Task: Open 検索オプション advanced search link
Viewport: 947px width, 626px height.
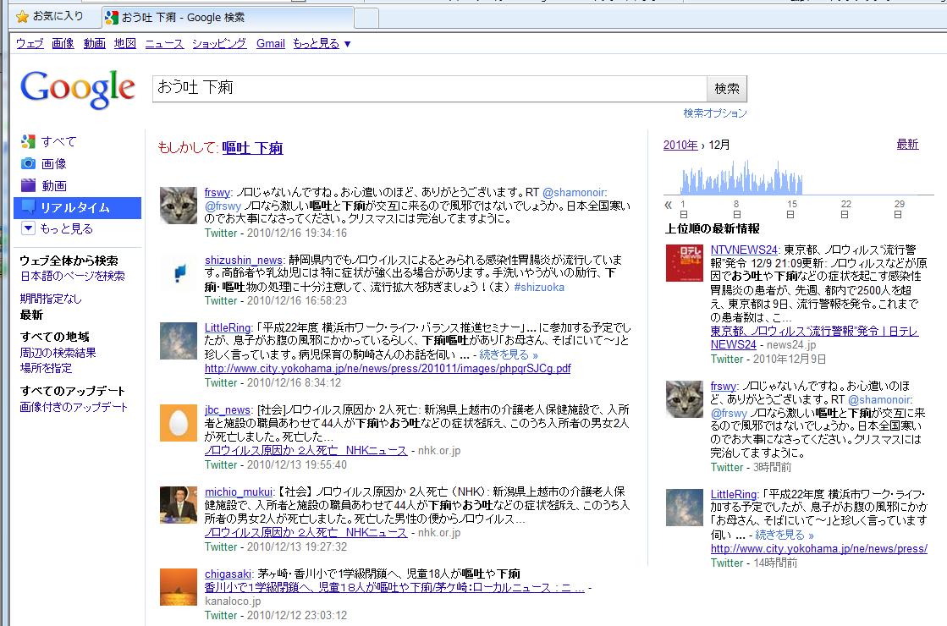Action: (x=715, y=113)
